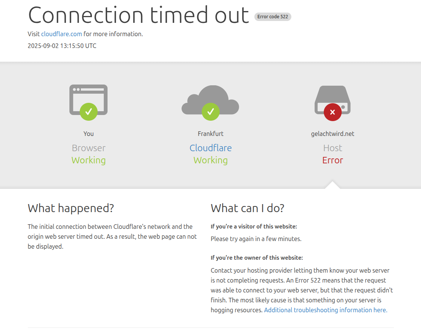Open the Cloudflare status link
Viewport: 421px width, 329px height.
pos(210,148)
